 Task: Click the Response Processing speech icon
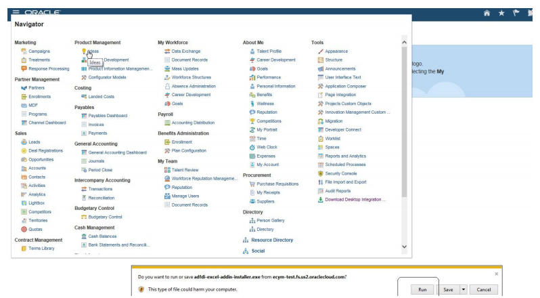click(x=24, y=68)
